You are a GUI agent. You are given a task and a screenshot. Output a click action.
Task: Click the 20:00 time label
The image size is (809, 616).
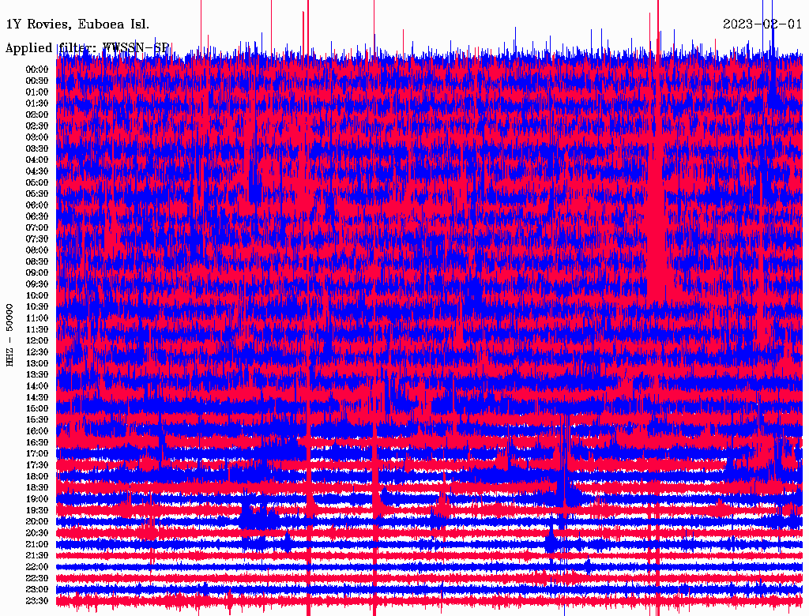point(37,521)
